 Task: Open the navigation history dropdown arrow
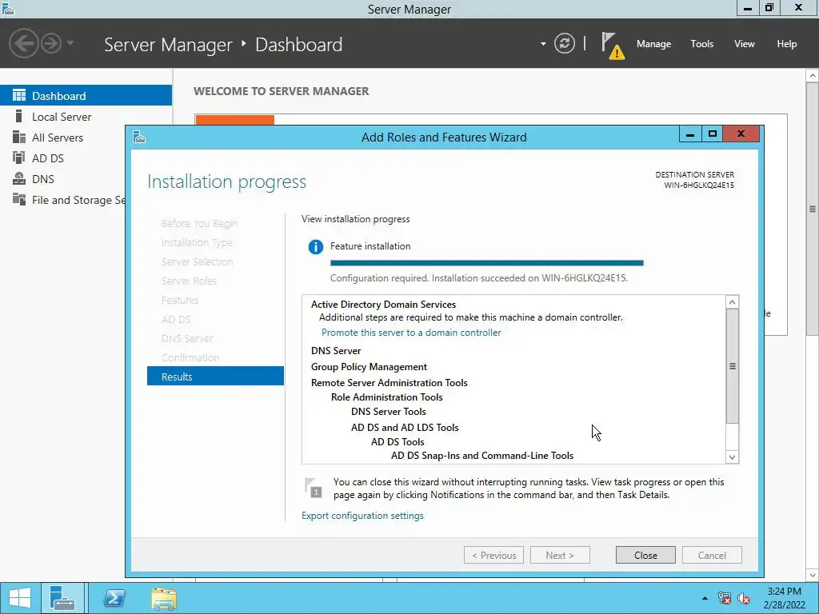click(x=70, y=43)
